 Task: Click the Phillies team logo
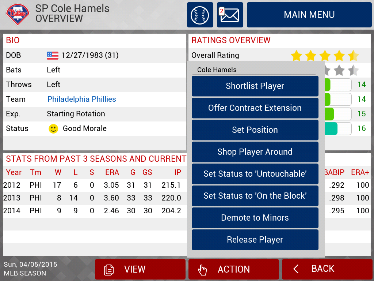(18, 14)
